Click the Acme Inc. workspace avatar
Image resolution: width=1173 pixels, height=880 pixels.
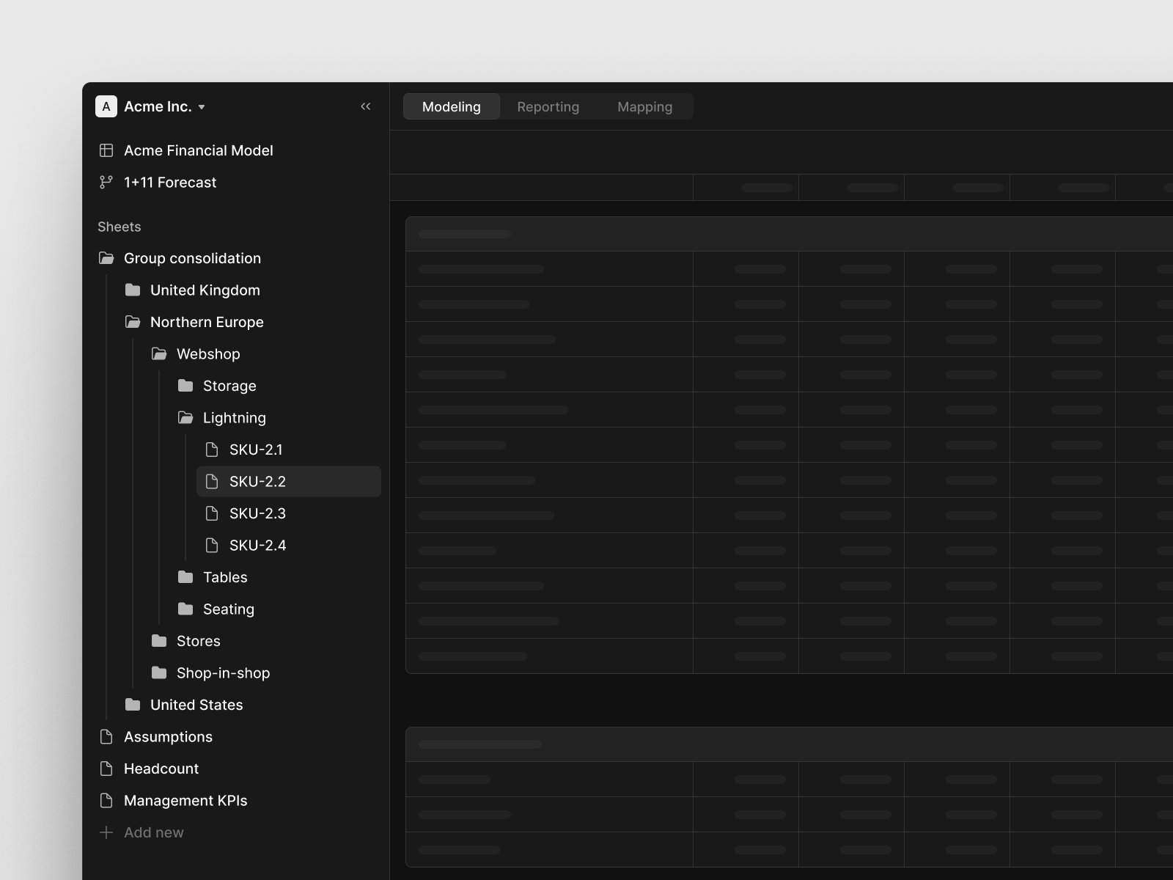tap(106, 106)
